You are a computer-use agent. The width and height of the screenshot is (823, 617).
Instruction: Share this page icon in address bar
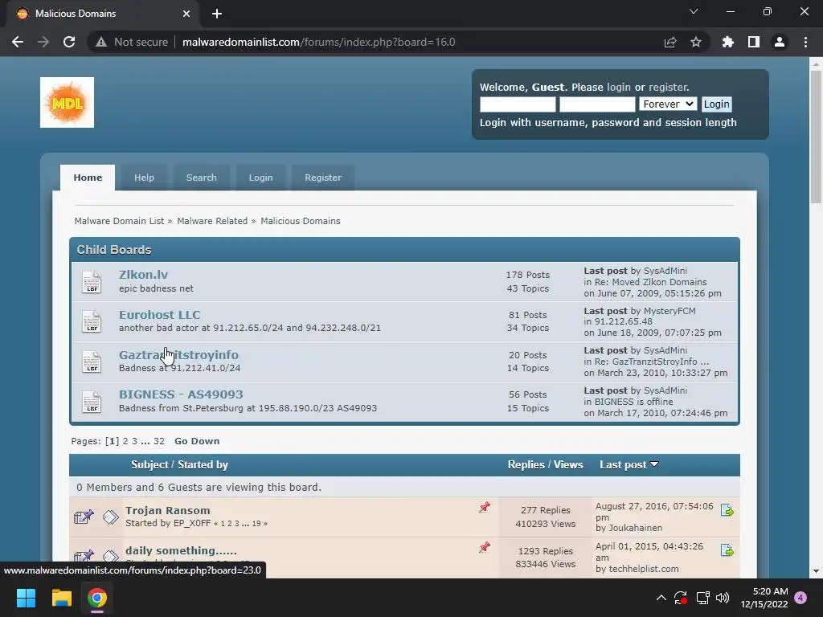(670, 42)
